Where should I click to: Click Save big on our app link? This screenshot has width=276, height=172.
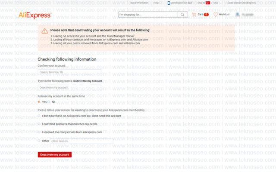coord(181,3)
